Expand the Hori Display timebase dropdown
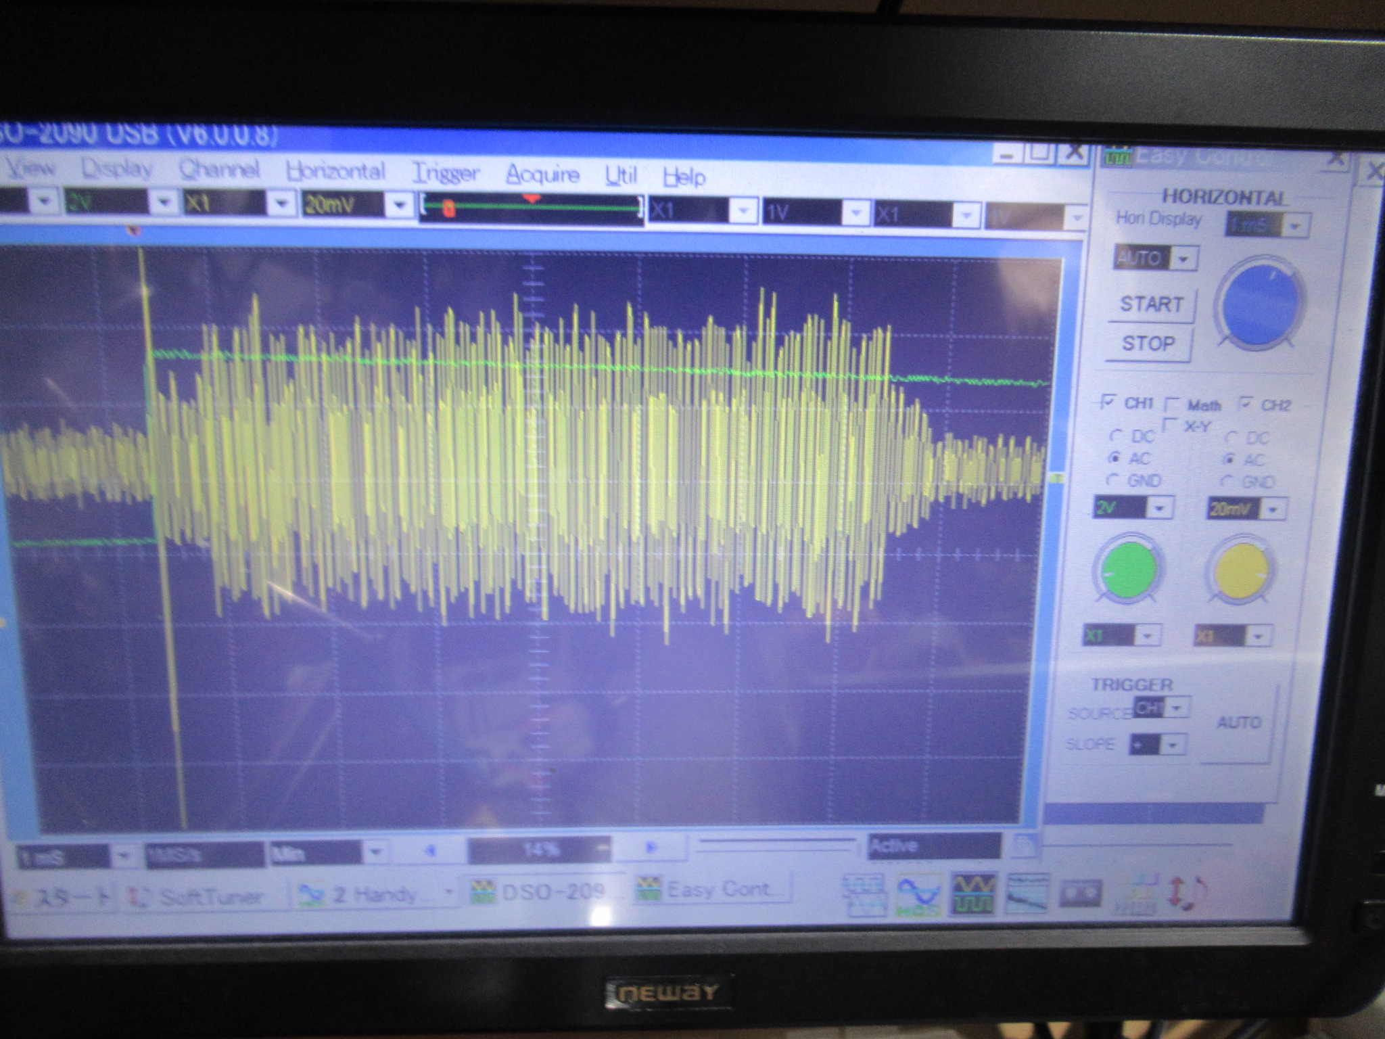 coord(1295,226)
